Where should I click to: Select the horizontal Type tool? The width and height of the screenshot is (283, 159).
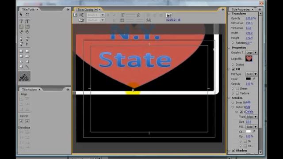21,22
